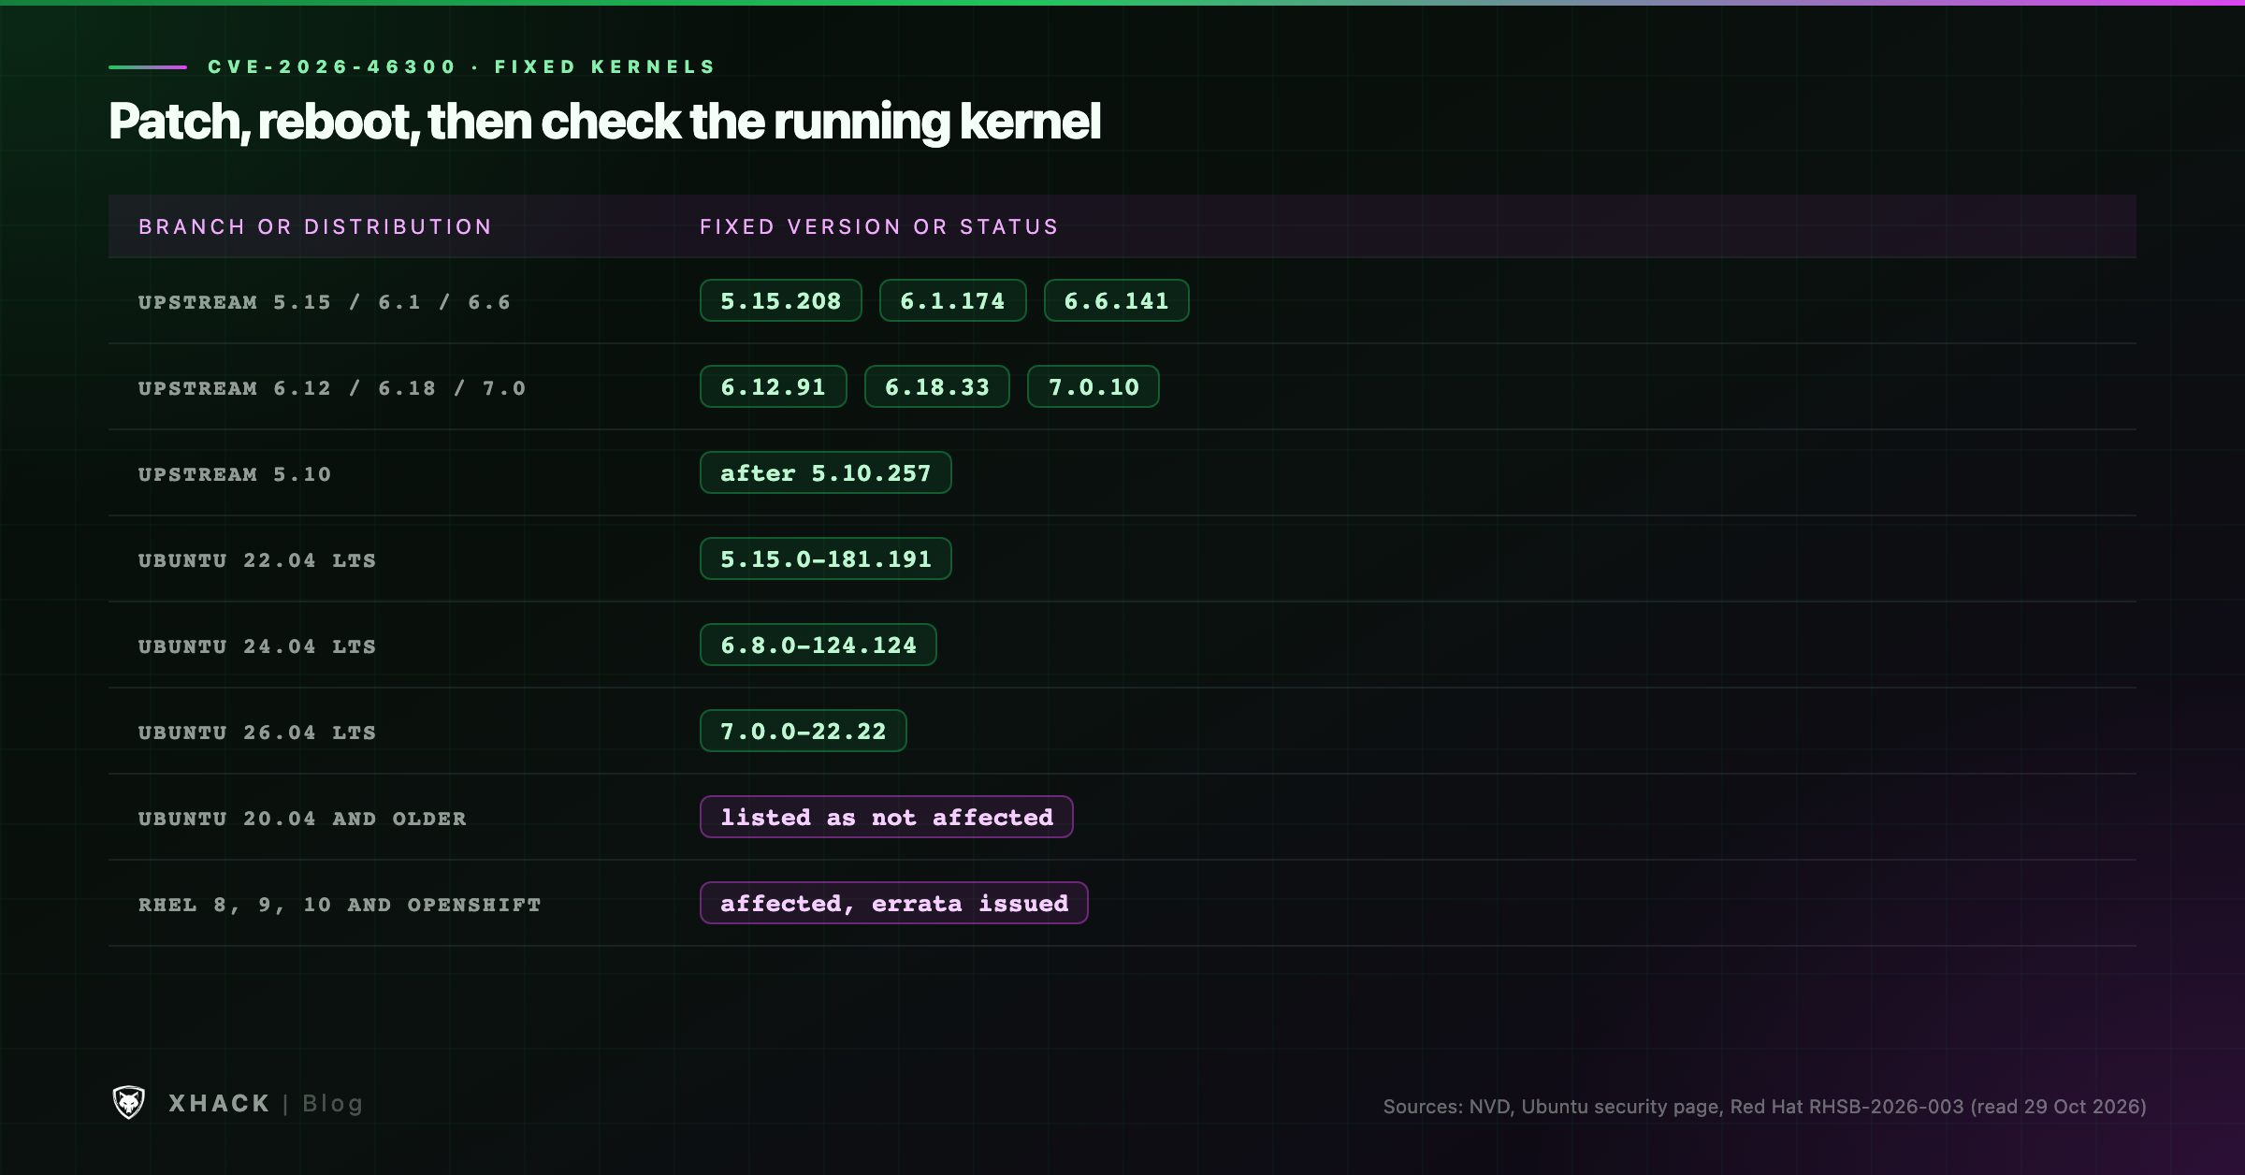The width and height of the screenshot is (2245, 1175).
Task: Click the 6.8.0-124.124 badge
Action: [818, 645]
